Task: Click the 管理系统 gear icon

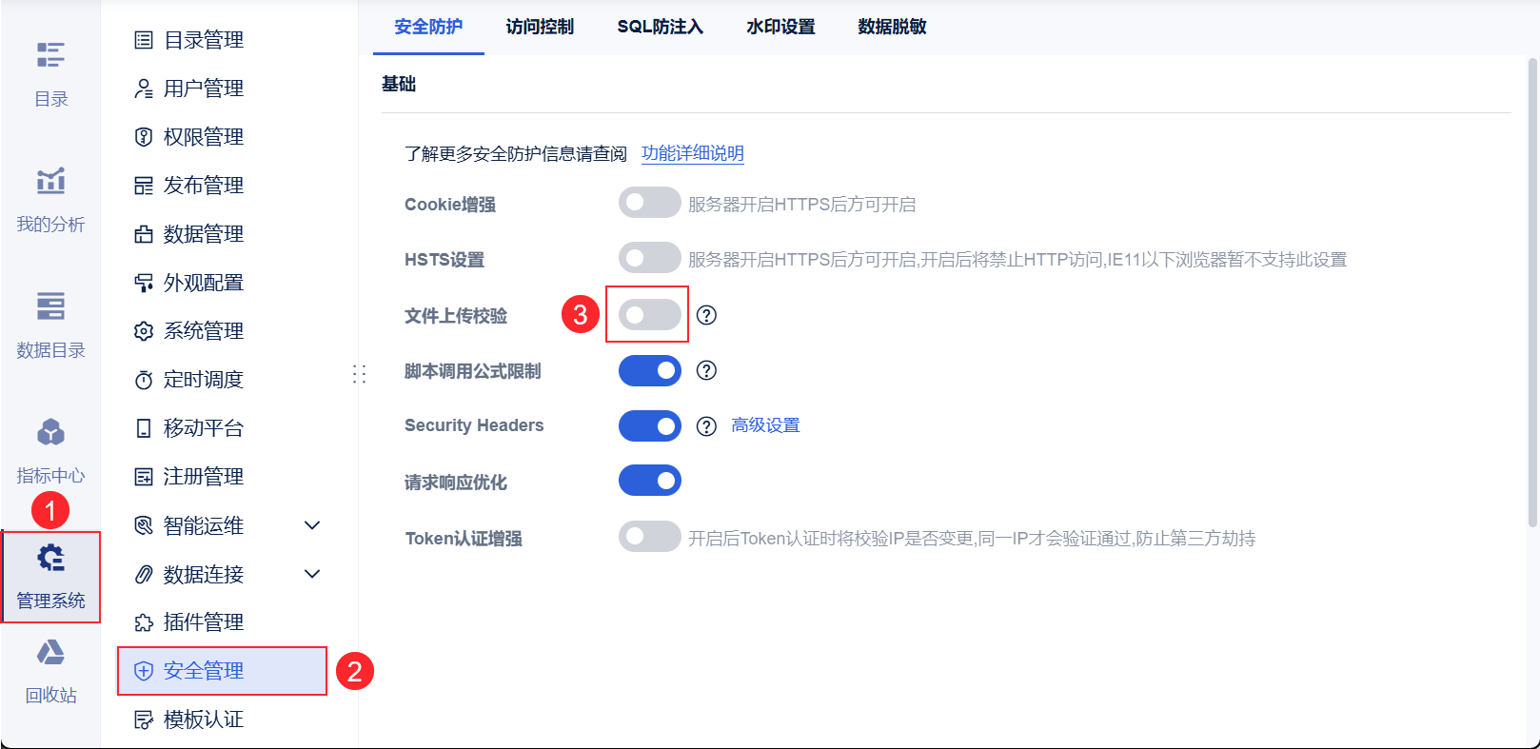Action: click(50, 559)
